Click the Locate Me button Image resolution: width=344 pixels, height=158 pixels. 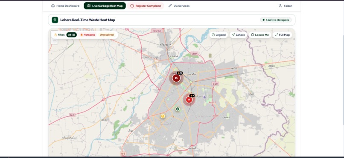click(x=260, y=35)
